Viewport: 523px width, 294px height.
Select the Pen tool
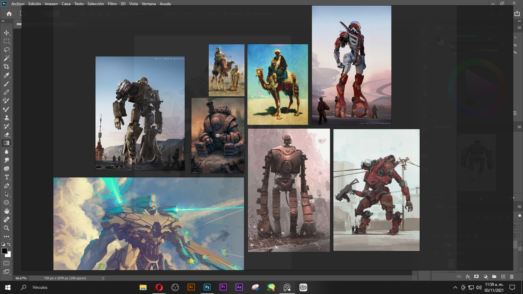tap(7, 186)
